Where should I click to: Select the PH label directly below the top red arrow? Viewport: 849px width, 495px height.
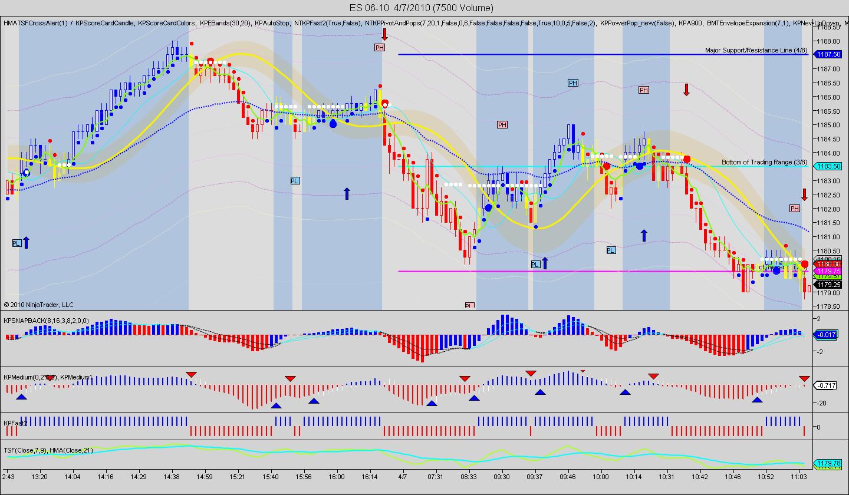pyautogui.click(x=380, y=47)
